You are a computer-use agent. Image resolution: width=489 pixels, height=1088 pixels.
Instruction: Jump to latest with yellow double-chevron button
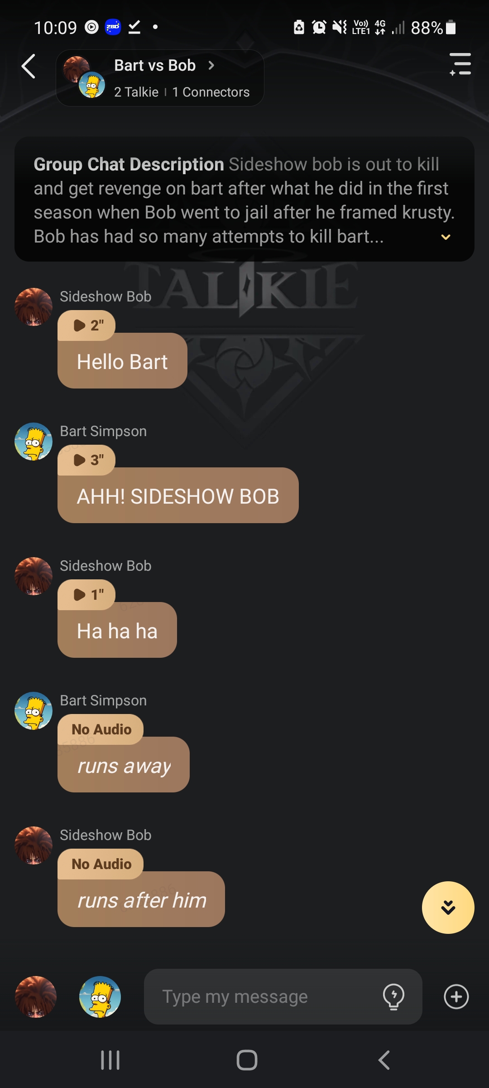point(448,907)
